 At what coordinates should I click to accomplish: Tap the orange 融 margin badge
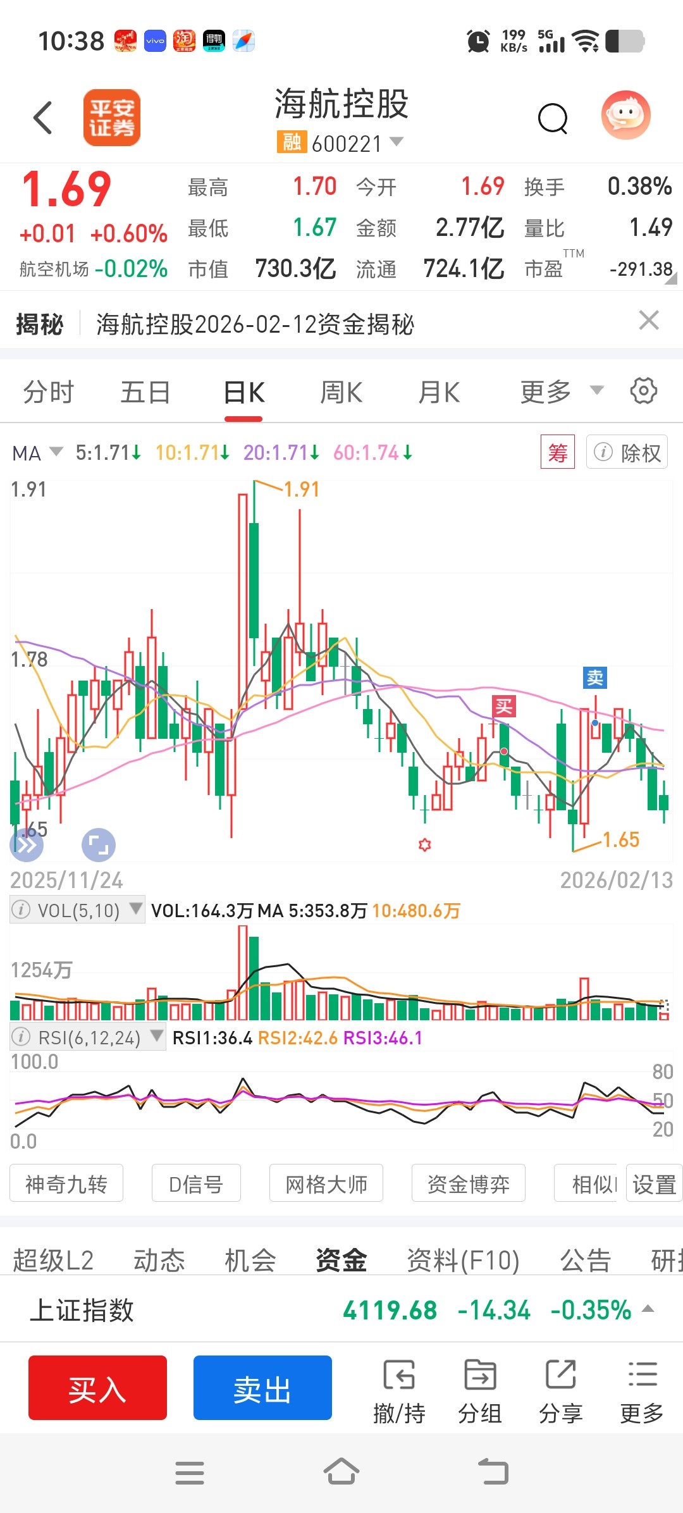pyautogui.click(x=292, y=142)
